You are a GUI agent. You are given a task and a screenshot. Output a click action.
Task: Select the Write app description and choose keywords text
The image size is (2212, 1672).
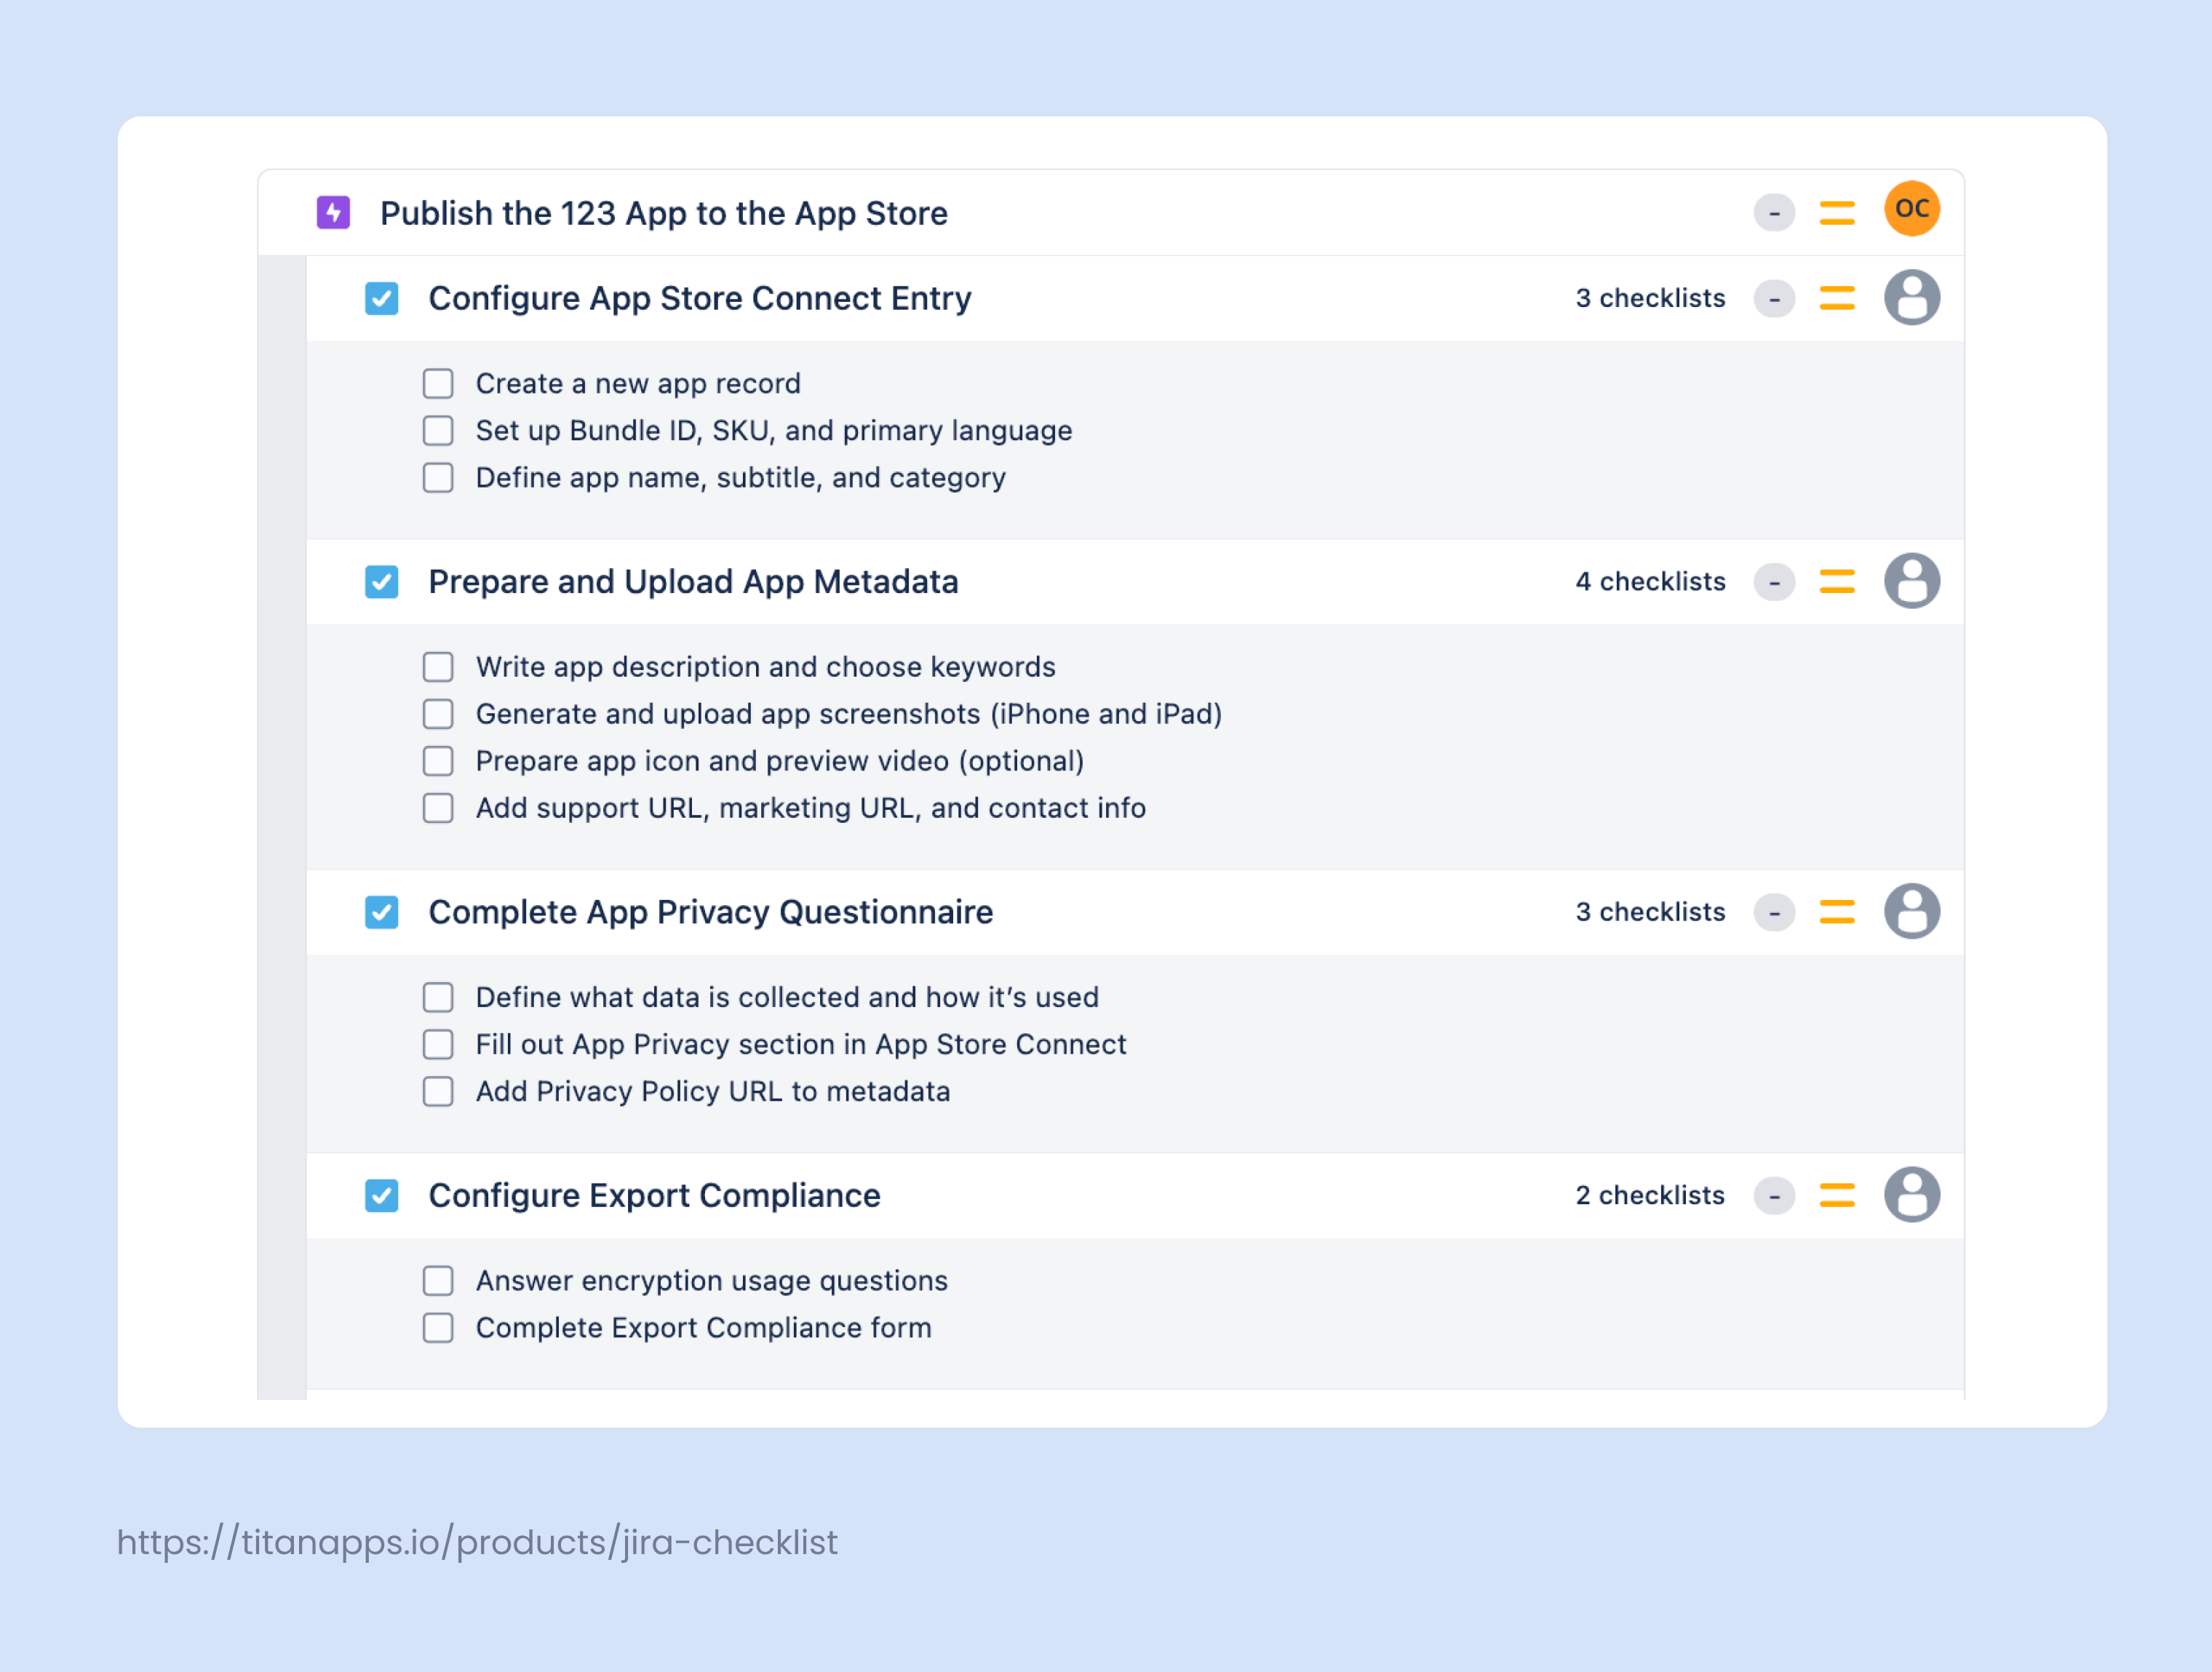765,666
